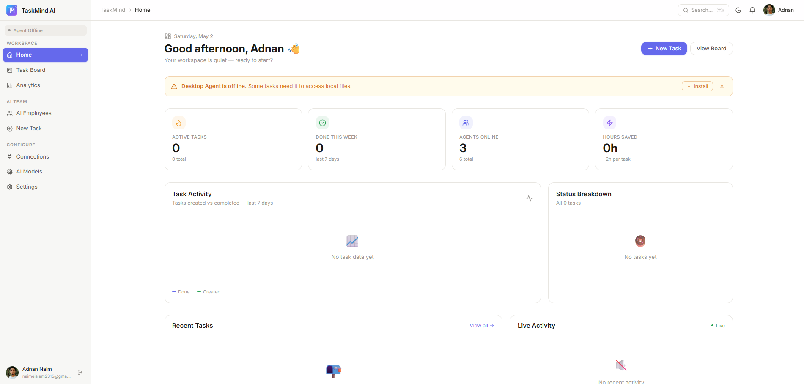Screen dimensions: 804x384
Task: Click the Task Activity heading
Action: pos(192,194)
